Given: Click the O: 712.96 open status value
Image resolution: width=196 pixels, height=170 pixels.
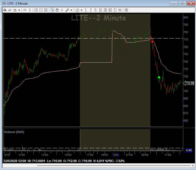Looking at the screenshot, I should tap(70, 161).
